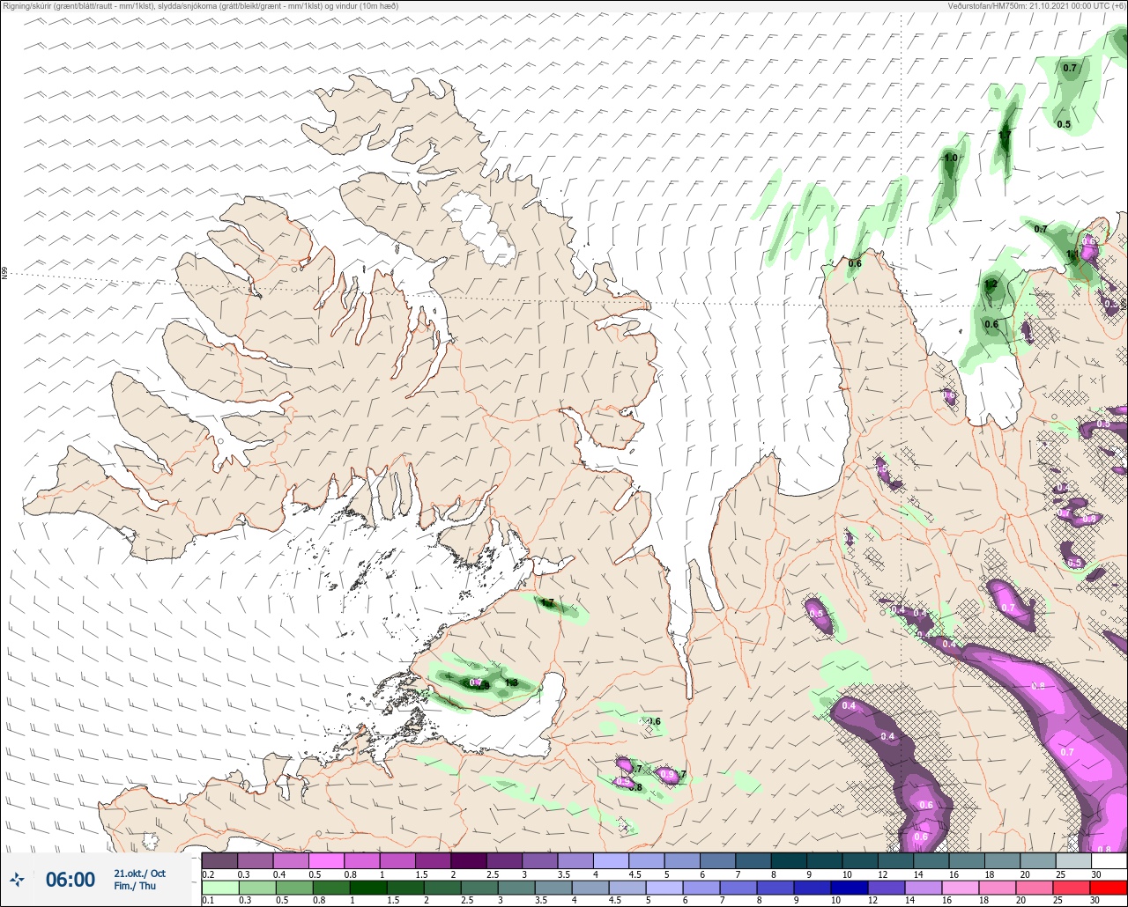Click the 1.0 precipitation value on the map
Viewport: 1128px width, 907px height.
[951, 158]
